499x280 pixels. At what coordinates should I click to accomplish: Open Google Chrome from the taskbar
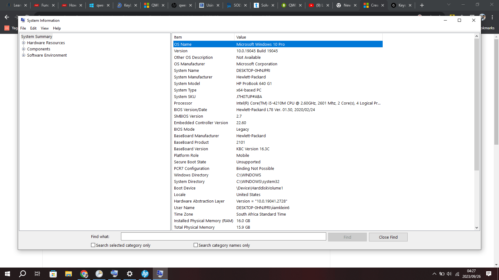[x=84, y=274]
